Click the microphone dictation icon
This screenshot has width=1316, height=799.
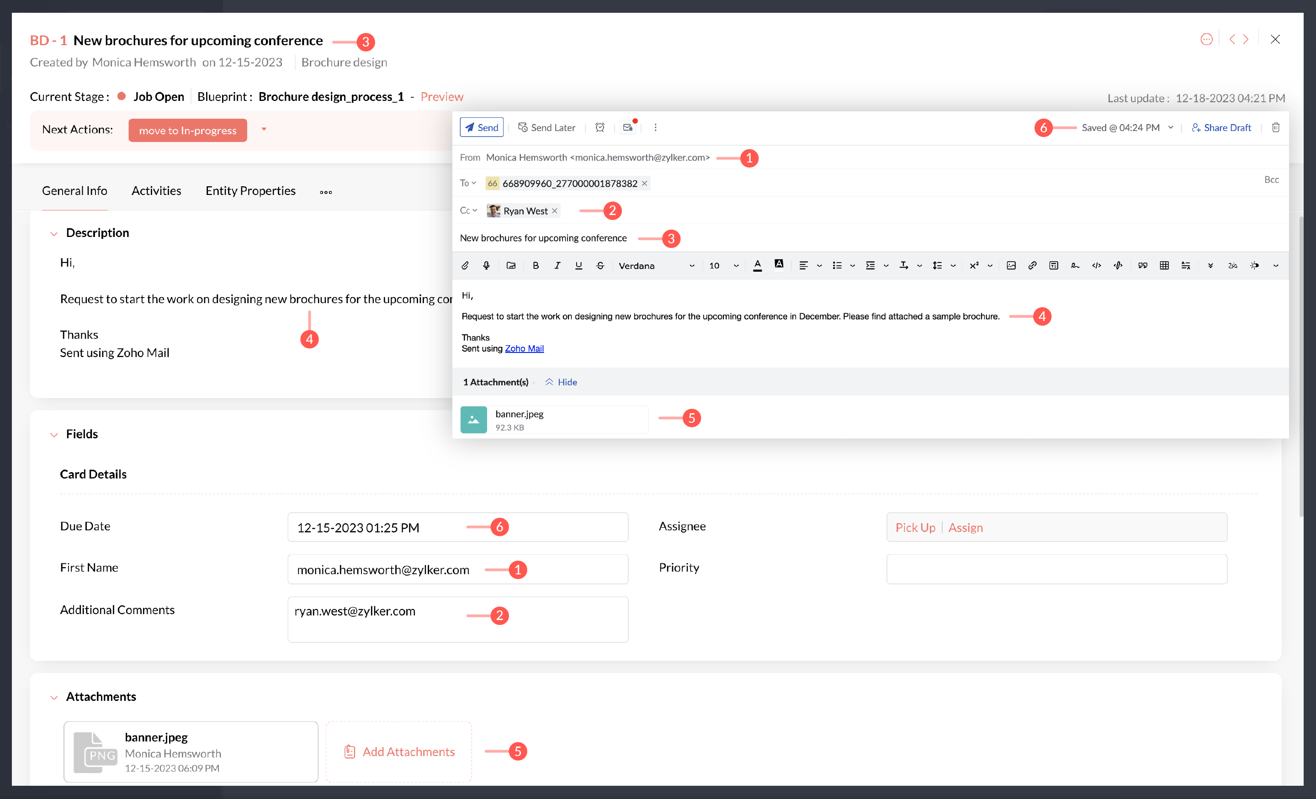(x=486, y=265)
